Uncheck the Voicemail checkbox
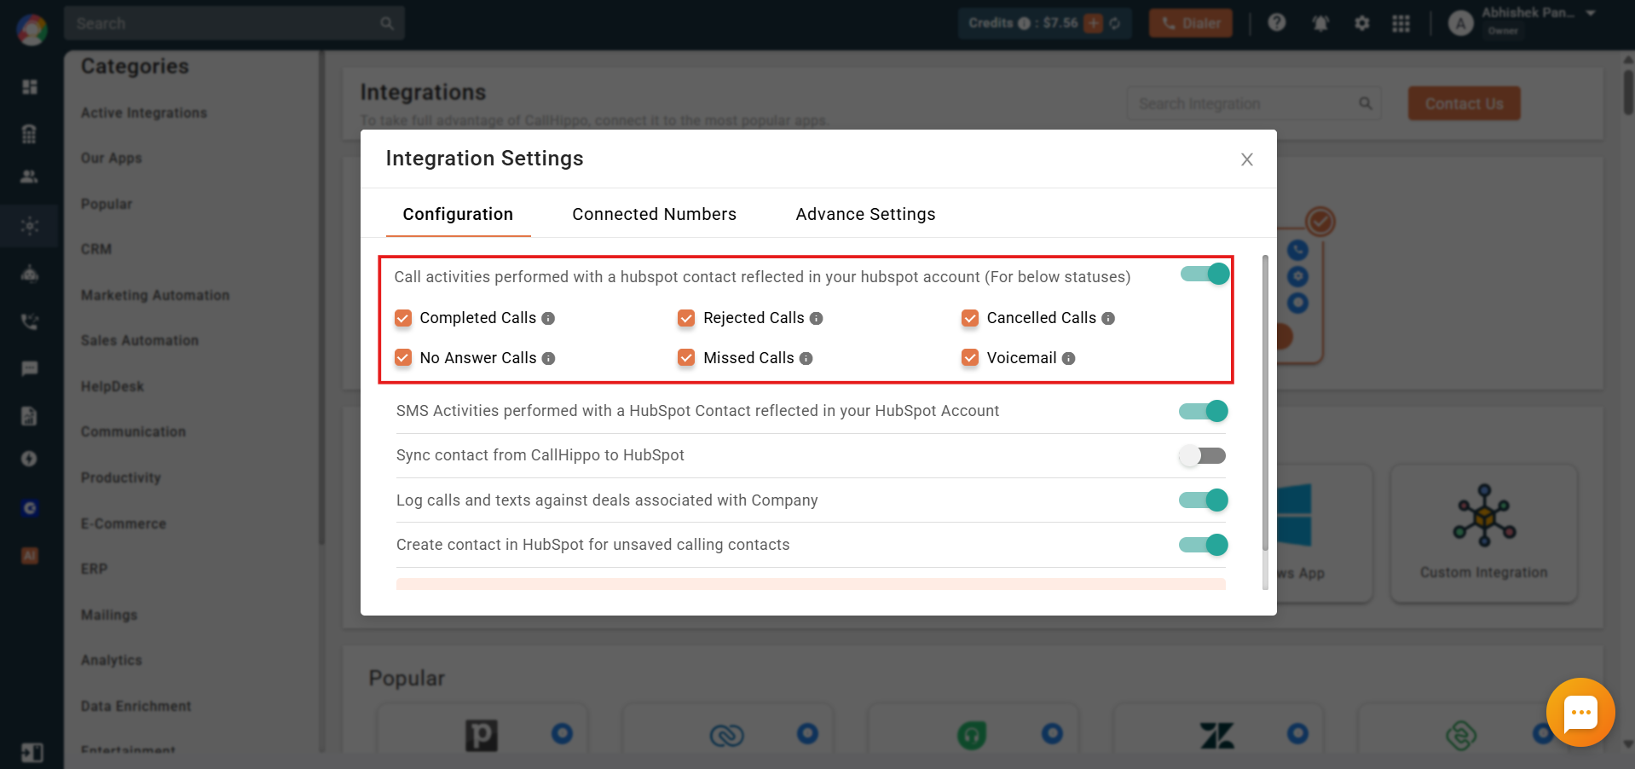Image resolution: width=1635 pixels, height=769 pixels. point(970,358)
